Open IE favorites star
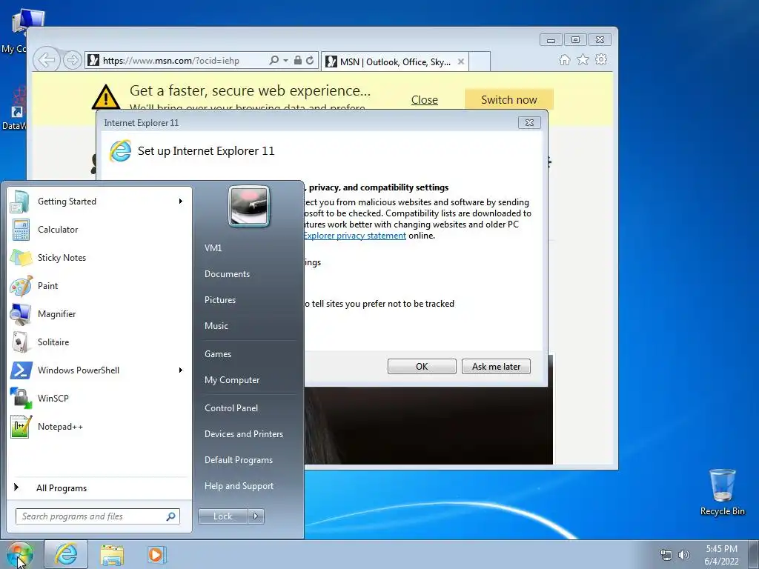Image resolution: width=759 pixels, height=569 pixels. pyautogui.click(x=583, y=59)
